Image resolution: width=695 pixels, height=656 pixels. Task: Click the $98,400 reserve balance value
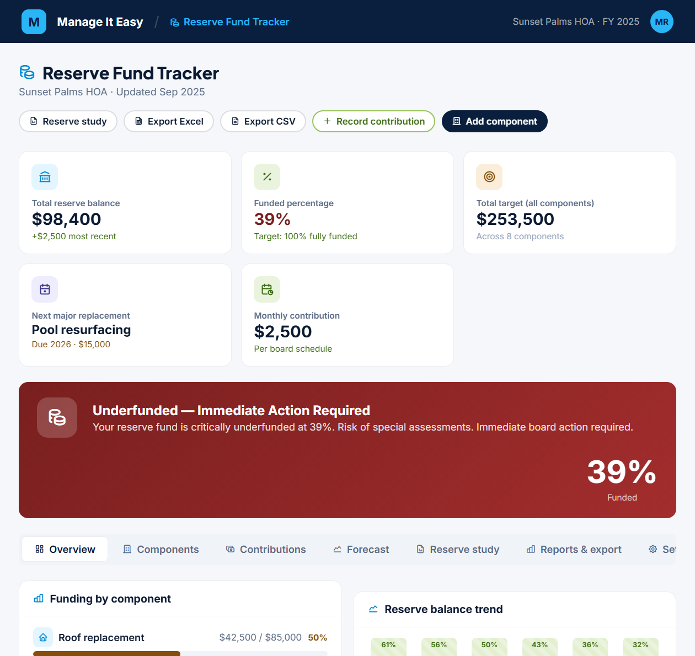[66, 219]
